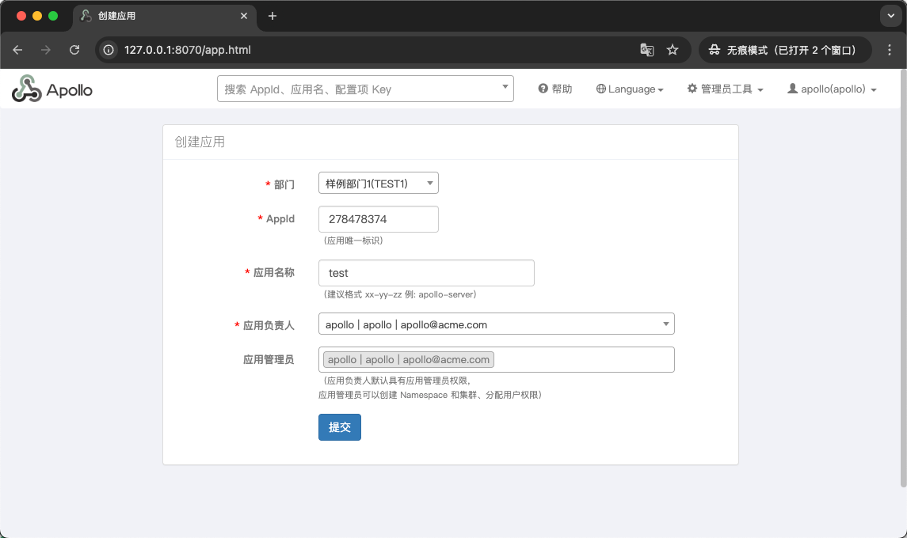Open the Language menu

pyautogui.click(x=630, y=89)
